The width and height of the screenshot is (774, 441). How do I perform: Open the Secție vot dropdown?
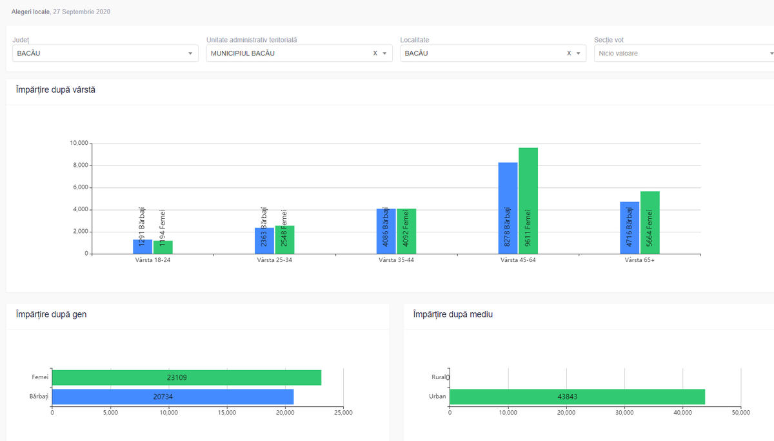(770, 53)
